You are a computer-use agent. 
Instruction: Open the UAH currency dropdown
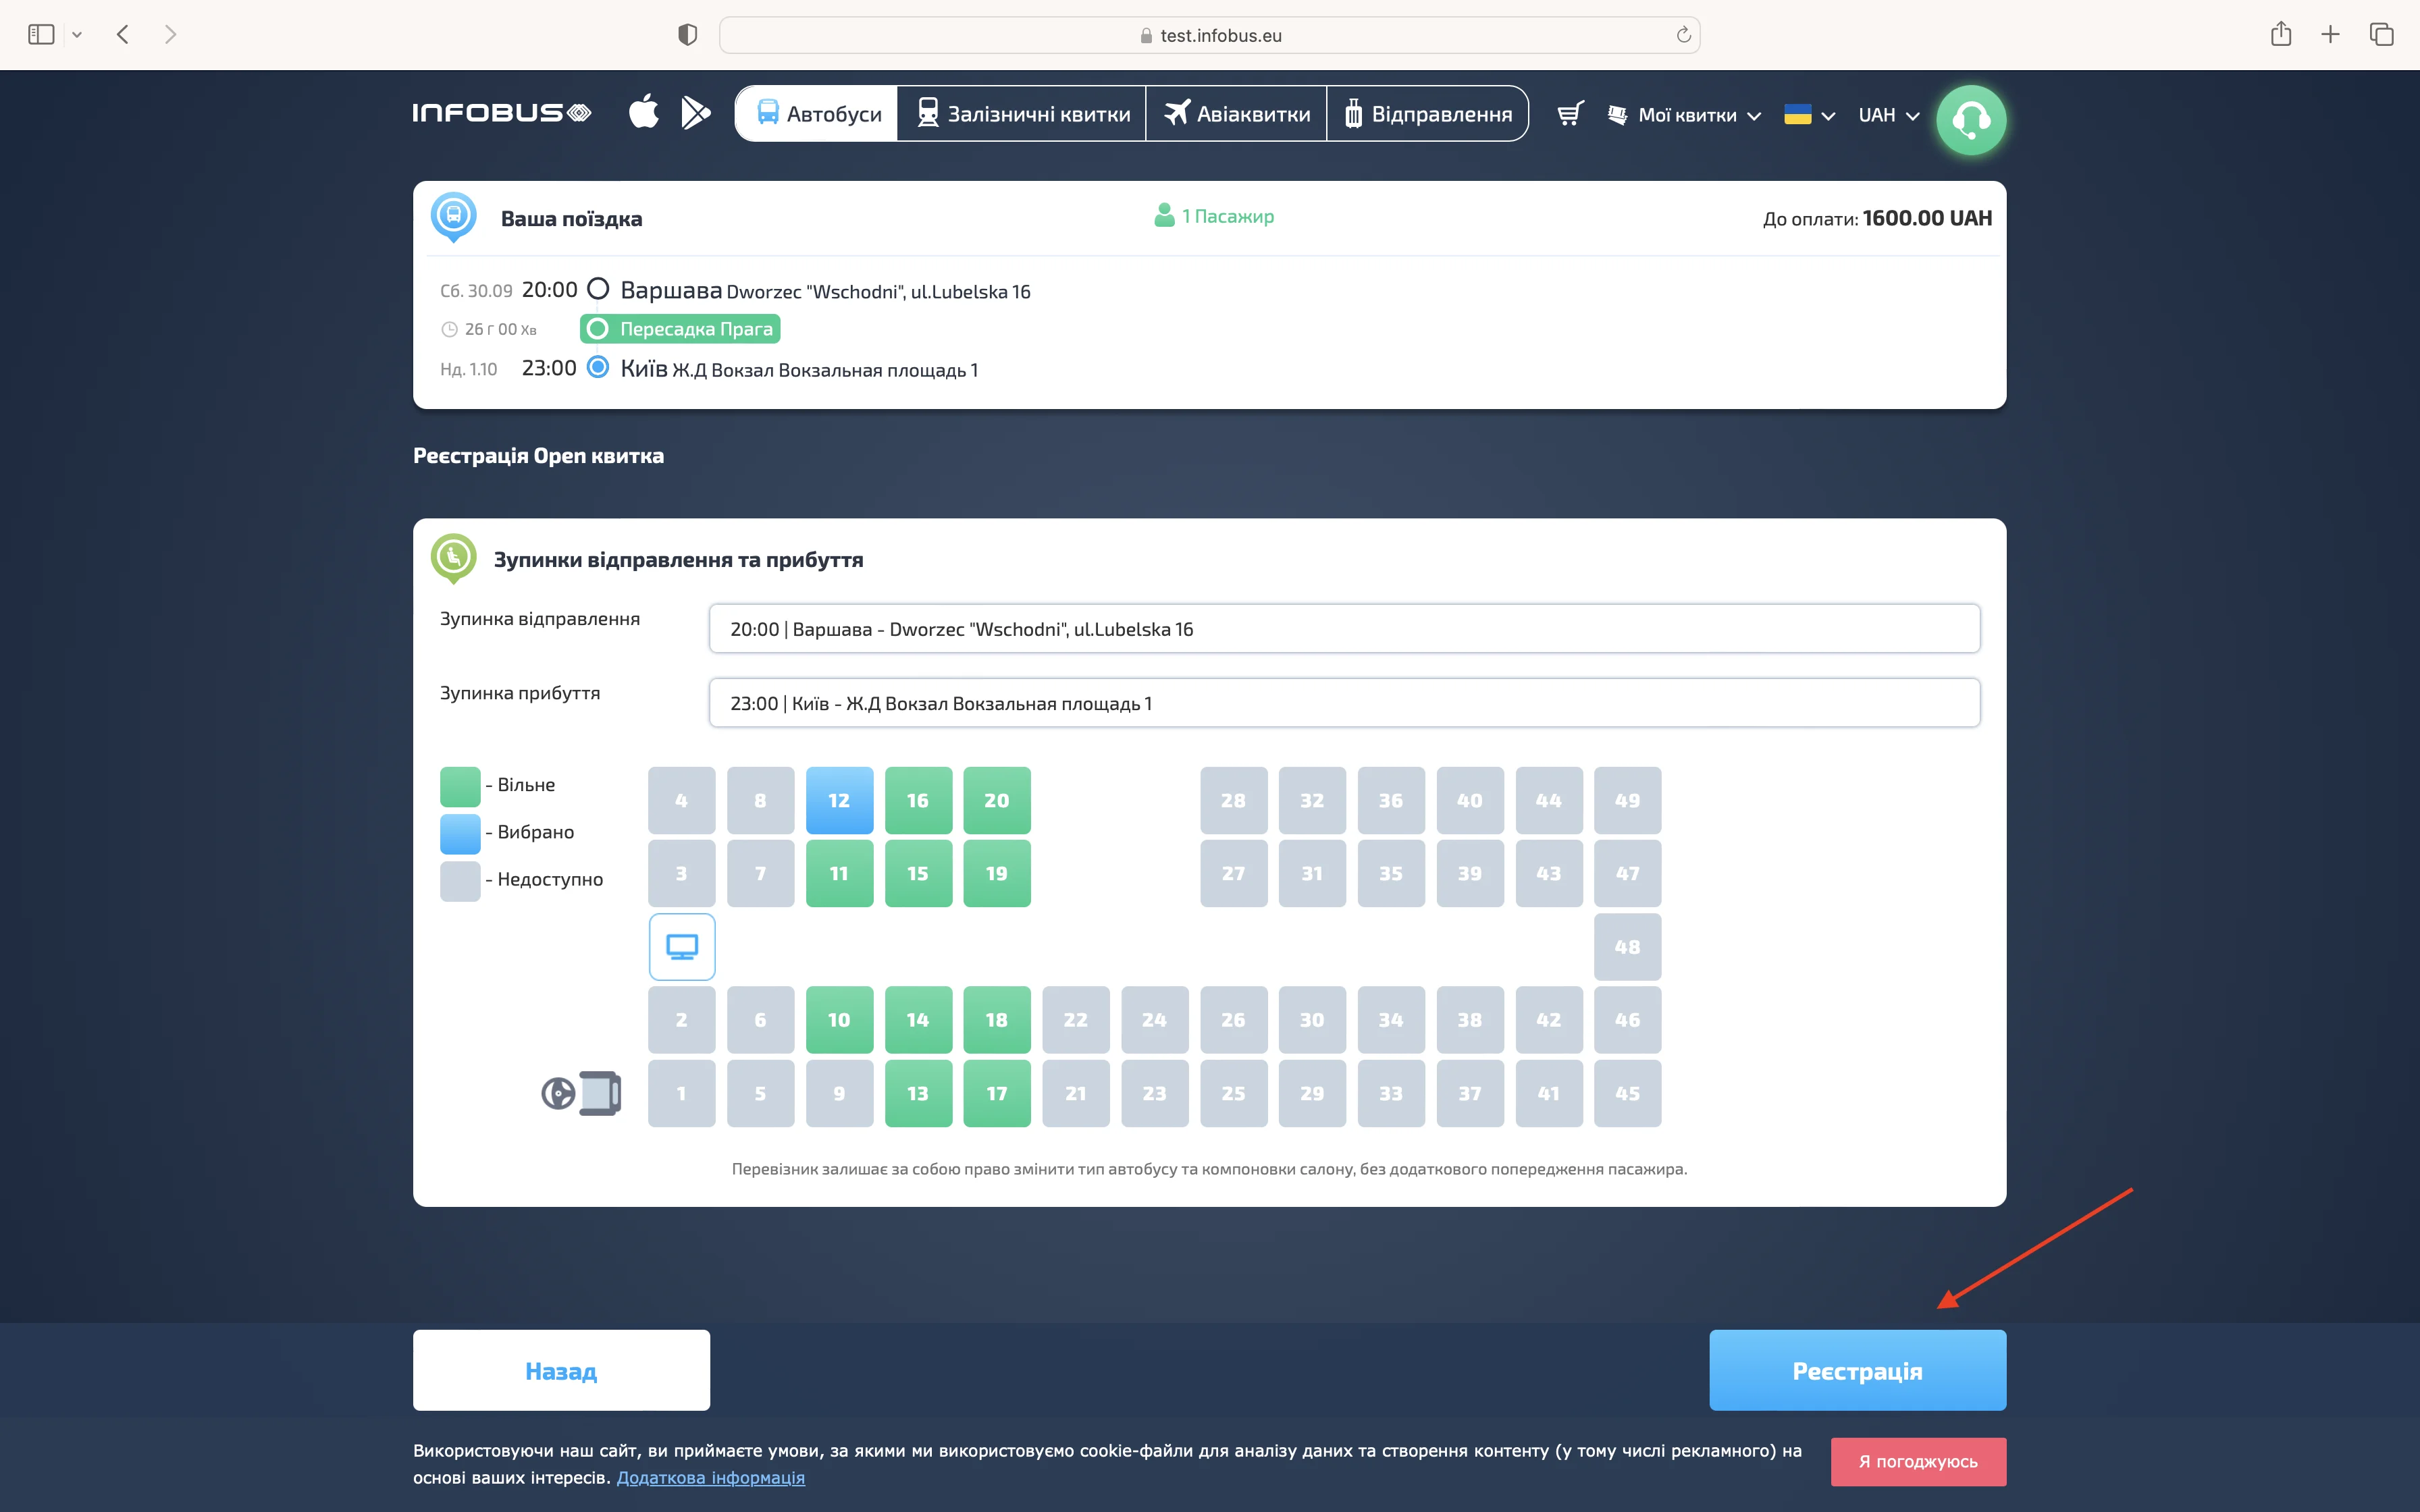click(x=1888, y=115)
